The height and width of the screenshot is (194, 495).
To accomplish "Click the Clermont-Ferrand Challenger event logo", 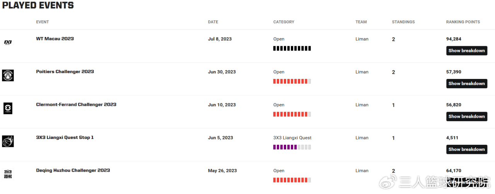I will pos(8,108).
